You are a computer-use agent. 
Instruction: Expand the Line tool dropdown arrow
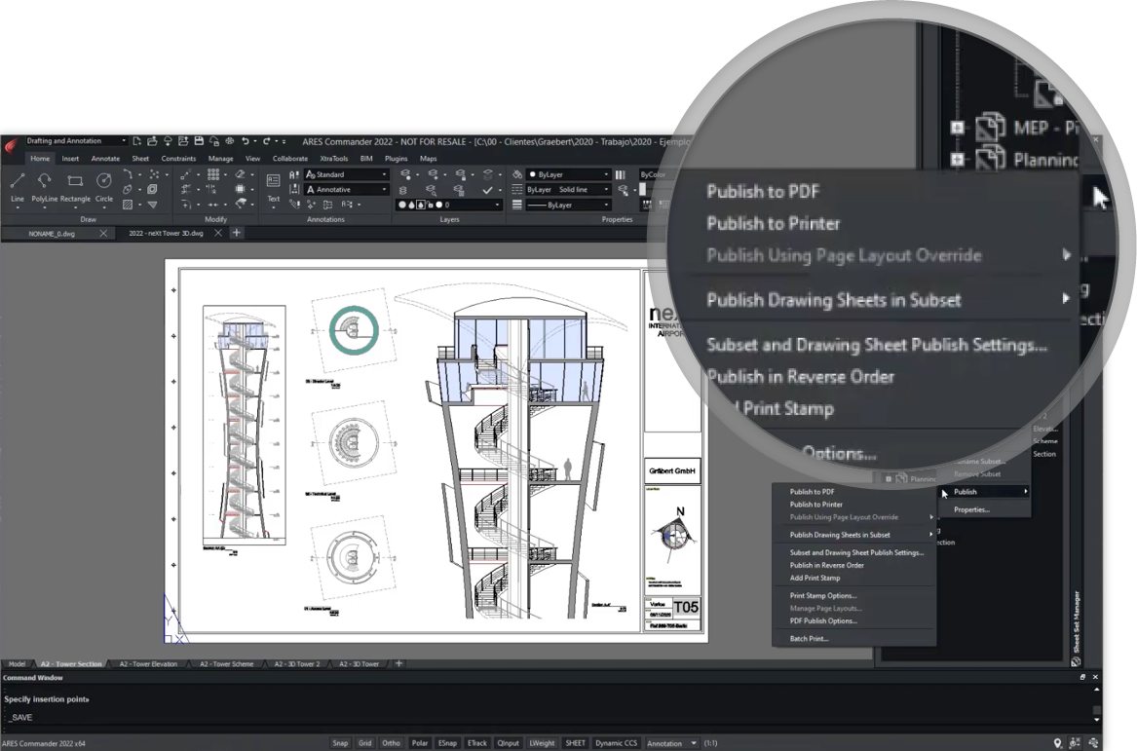pyautogui.click(x=18, y=208)
